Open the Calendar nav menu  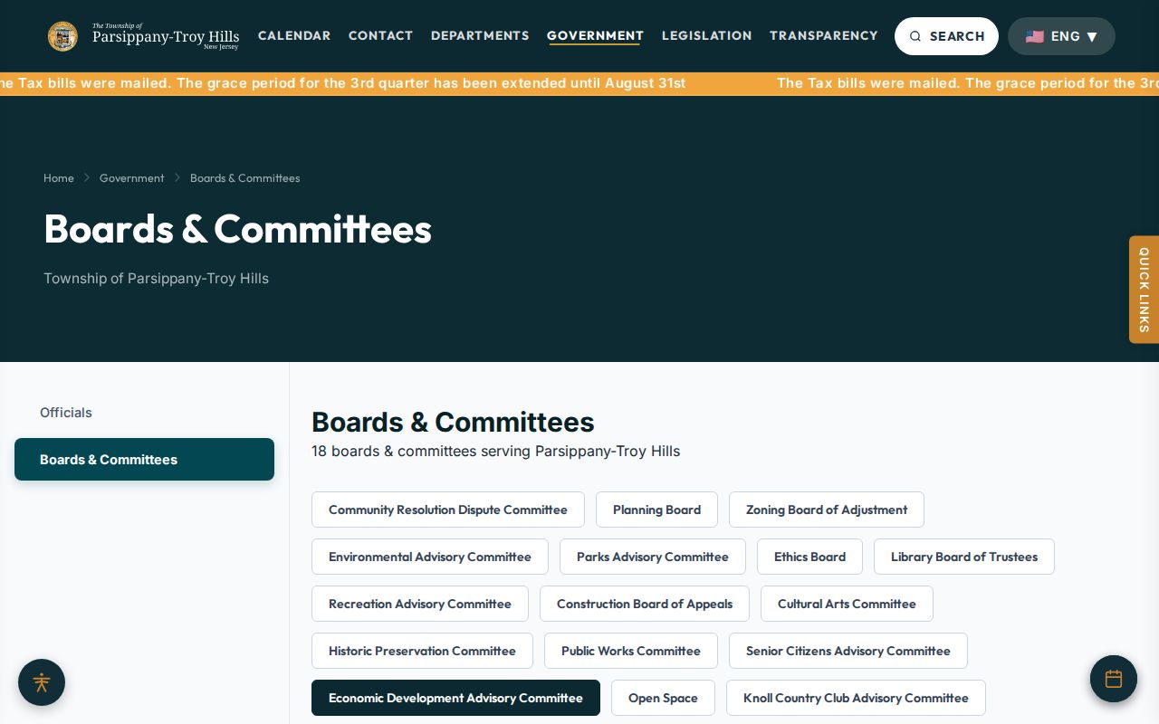pyautogui.click(x=294, y=35)
